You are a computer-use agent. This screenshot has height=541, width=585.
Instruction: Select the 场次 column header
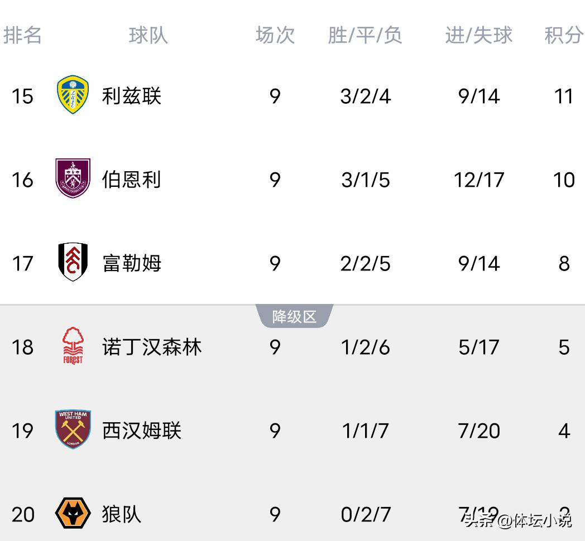tap(275, 35)
